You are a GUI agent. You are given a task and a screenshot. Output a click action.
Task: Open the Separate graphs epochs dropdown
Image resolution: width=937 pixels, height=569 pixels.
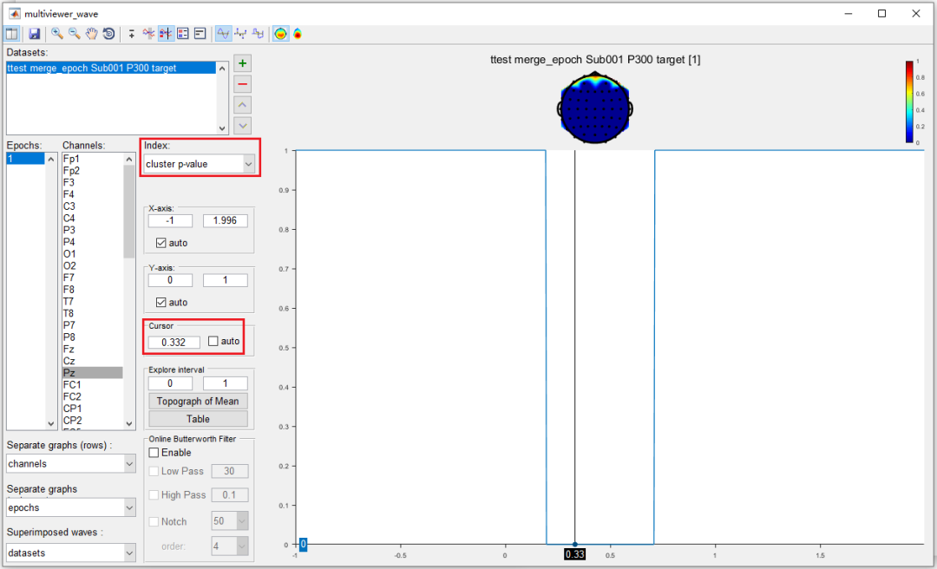coord(71,507)
